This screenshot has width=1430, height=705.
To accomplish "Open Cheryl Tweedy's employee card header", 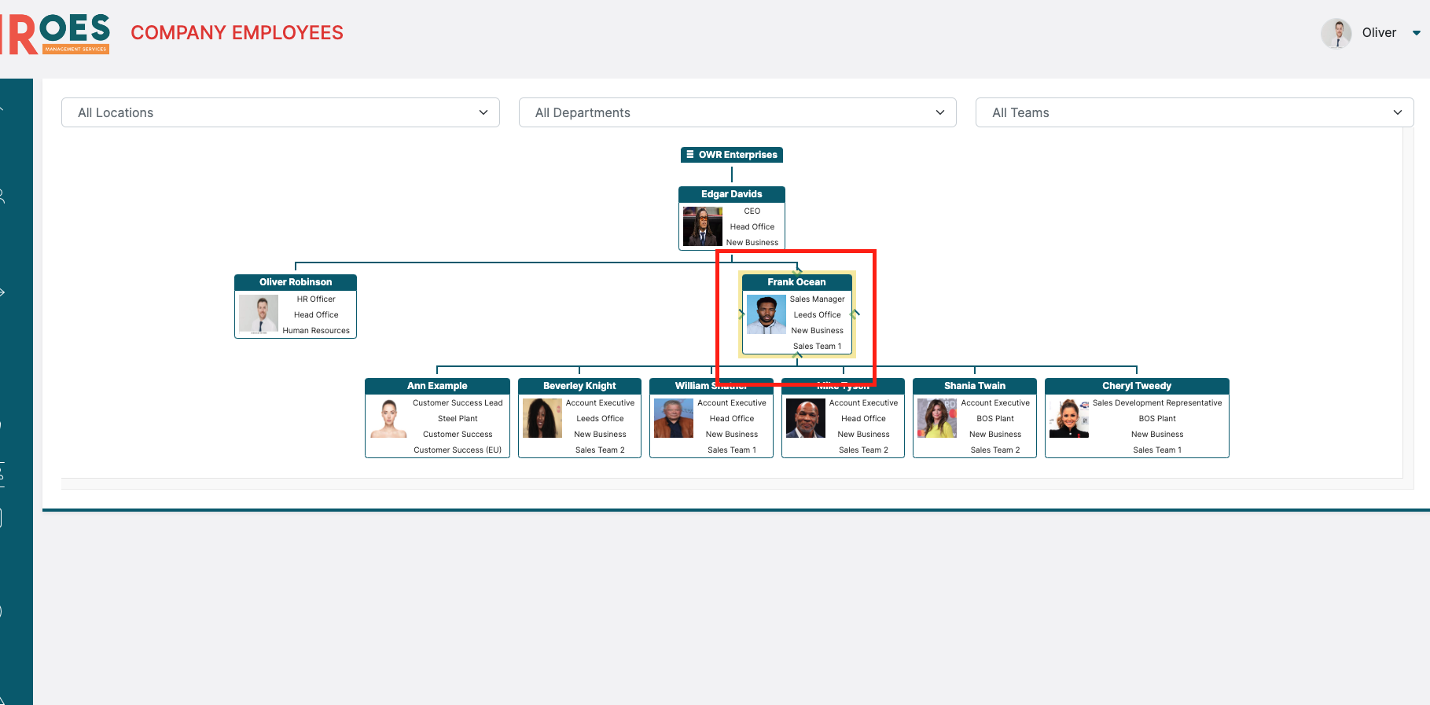I will point(1136,386).
